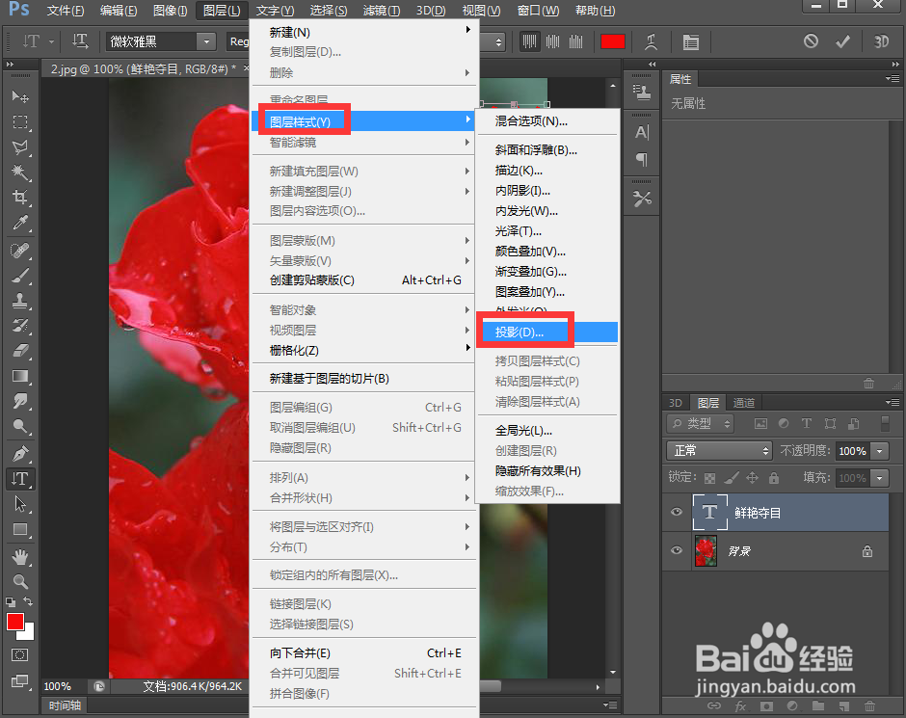
Task: Toggle adjustment layer filter icon
Action: click(784, 423)
